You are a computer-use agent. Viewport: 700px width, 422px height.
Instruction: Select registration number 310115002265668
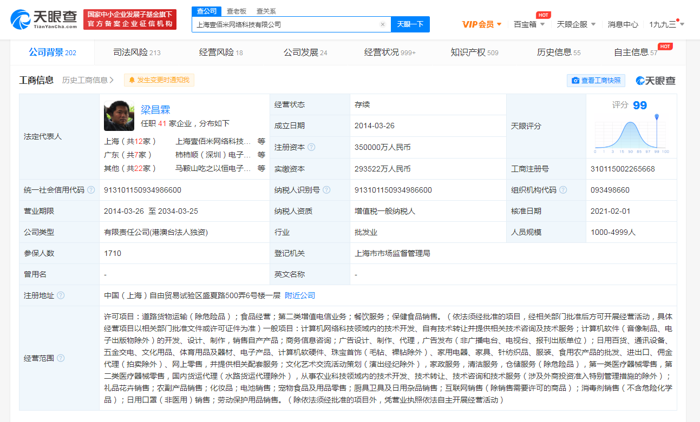click(x=623, y=169)
